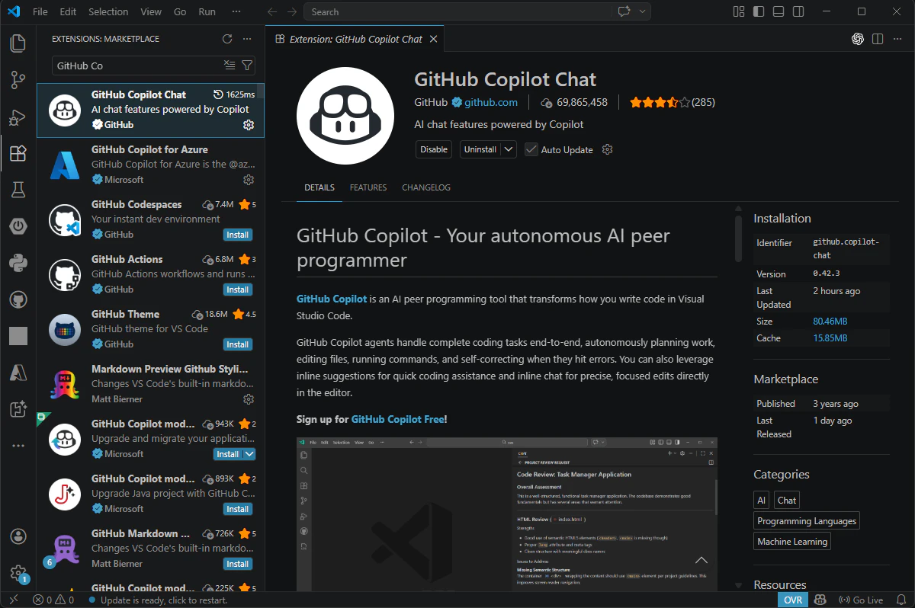Open the Testing flask view
The width and height of the screenshot is (915, 608).
pos(18,190)
